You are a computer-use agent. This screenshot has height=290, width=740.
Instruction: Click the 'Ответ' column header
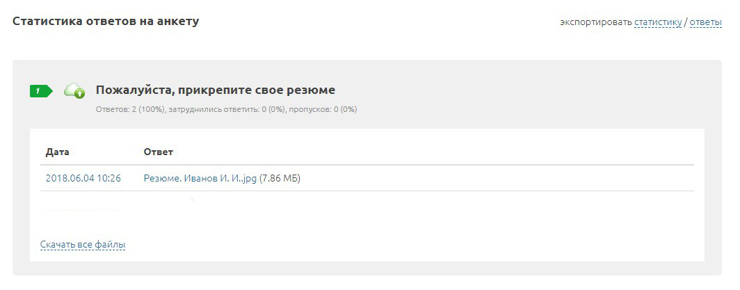(x=158, y=152)
